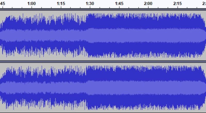
Task: Click the 1:30 mark on the timeline ruler
Action: tap(90, 4)
